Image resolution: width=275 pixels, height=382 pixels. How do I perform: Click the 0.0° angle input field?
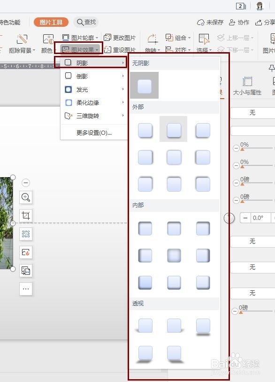260,218
